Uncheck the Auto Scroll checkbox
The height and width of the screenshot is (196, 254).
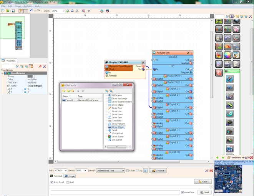[51, 182]
